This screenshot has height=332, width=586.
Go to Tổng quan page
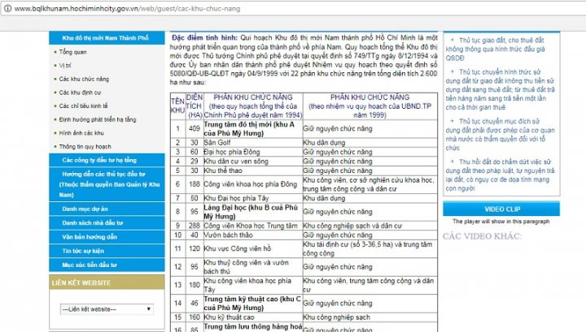click(73, 52)
